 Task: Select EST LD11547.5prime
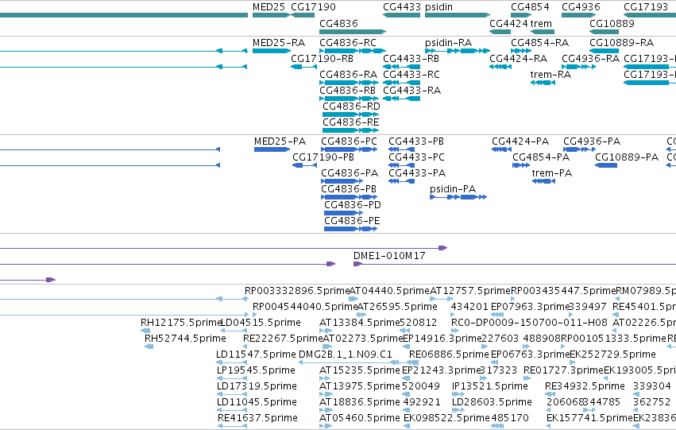tap(256, 354)
